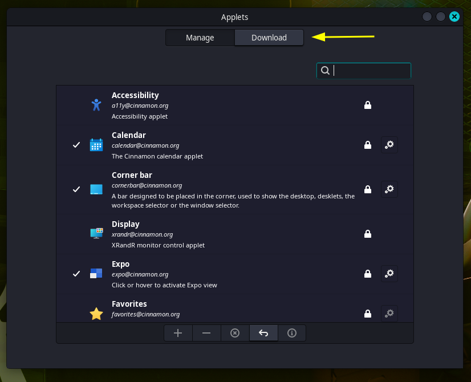Click the Calendar applet icon

tap(96, 145)
